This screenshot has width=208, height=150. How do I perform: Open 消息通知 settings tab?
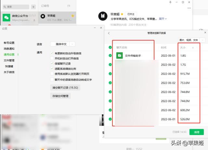point(9,49)
